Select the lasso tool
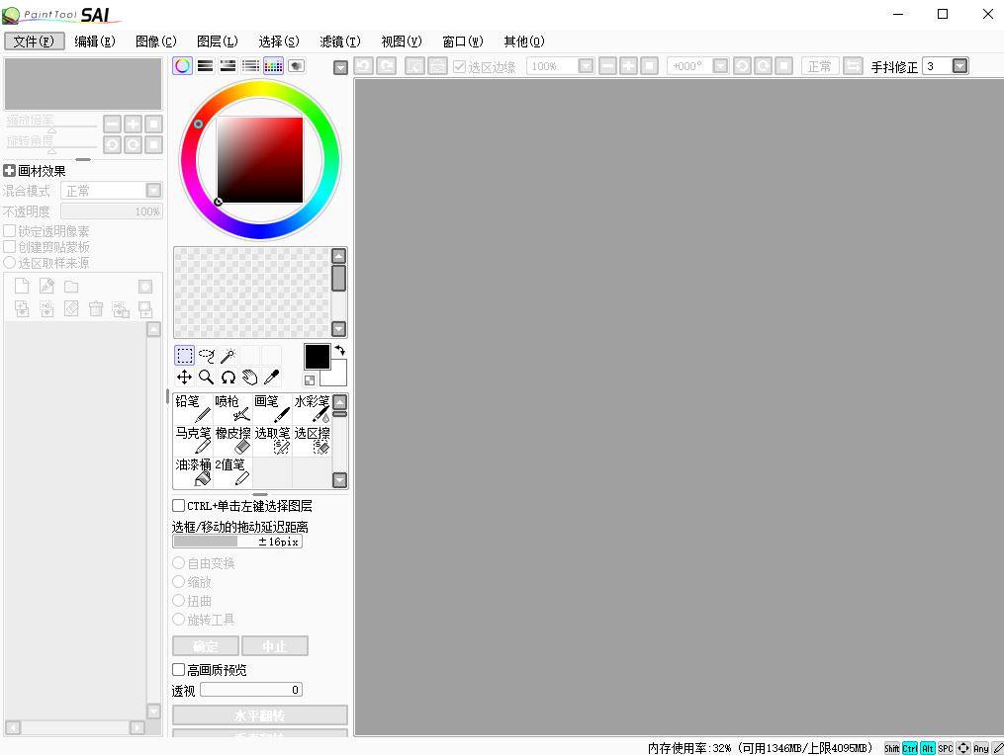Image resolution: width=1004 pixels, height=755 pixels. (206, 356)
